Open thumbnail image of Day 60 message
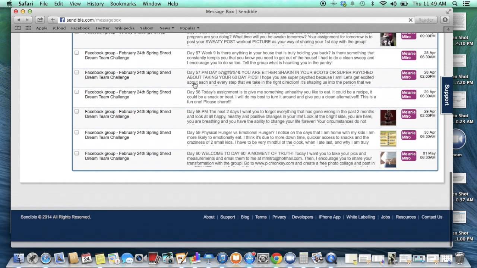Viewport: 477px width, 268px height. tap(388, 160)
